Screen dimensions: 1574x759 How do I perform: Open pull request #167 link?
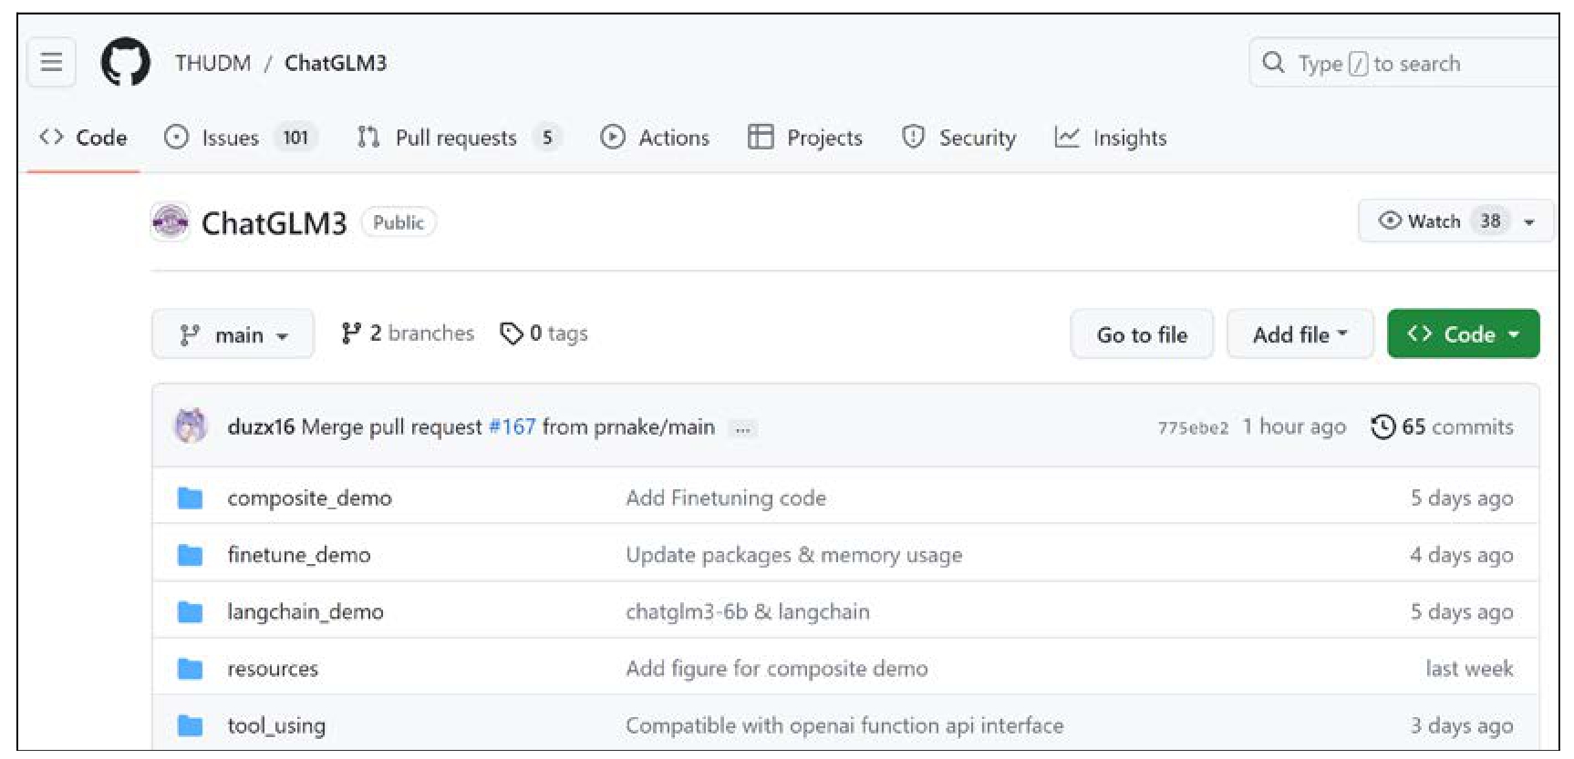(x=513, y=426)
